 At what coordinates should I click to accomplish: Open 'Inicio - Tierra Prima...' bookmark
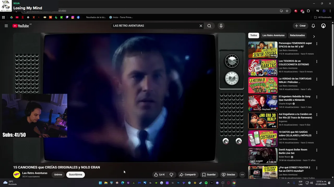point(121,17)
